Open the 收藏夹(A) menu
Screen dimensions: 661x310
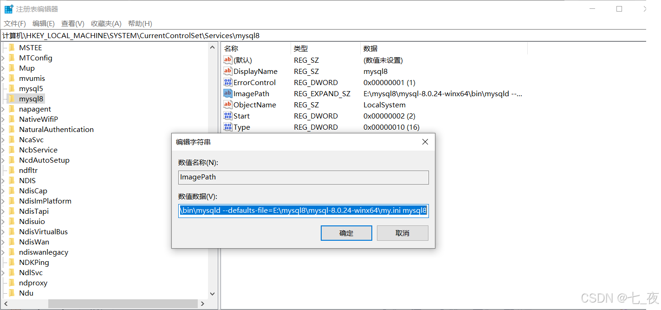point(106,23)
